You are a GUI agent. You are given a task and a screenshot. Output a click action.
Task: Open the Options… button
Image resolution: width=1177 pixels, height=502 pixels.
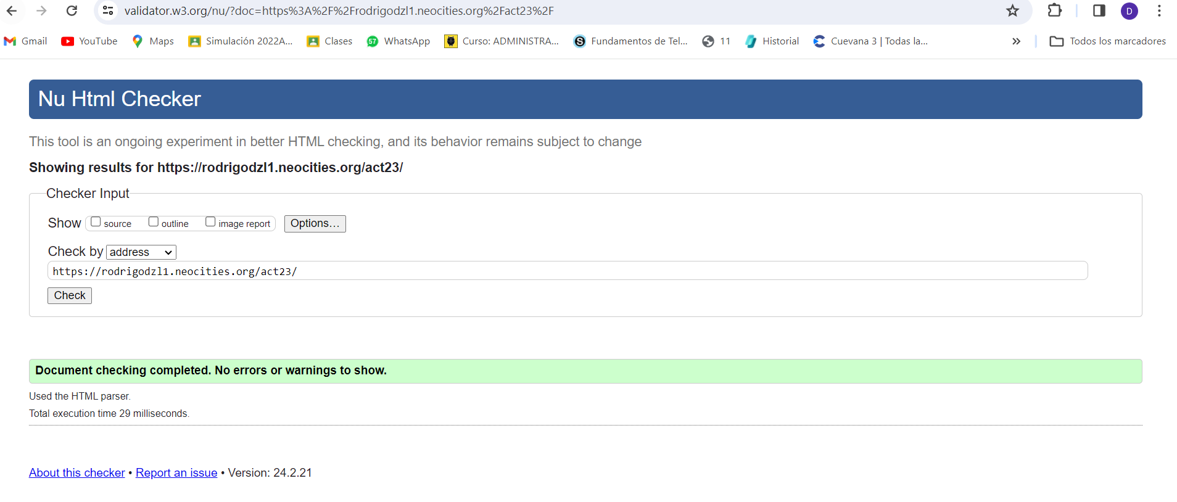(x=315, y=223)
